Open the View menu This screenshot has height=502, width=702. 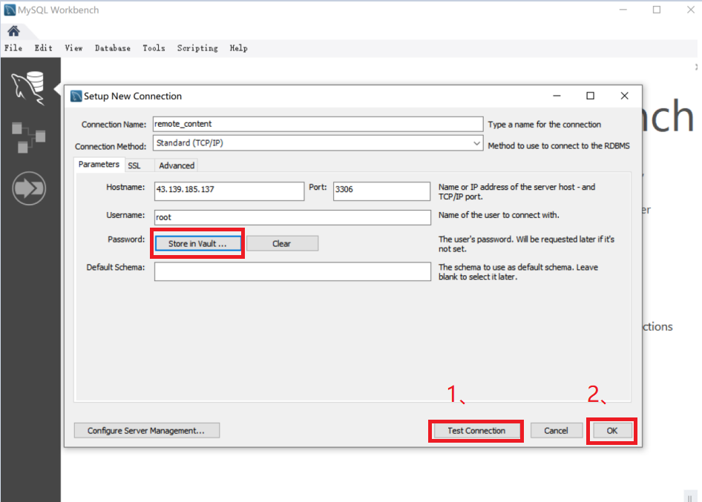click(x=73, y=48)
